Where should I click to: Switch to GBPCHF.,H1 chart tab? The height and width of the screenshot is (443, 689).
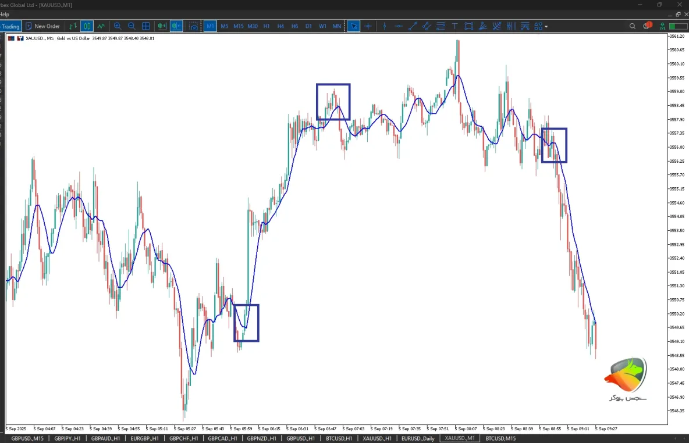pyautogui.click(x=184, y=438)
